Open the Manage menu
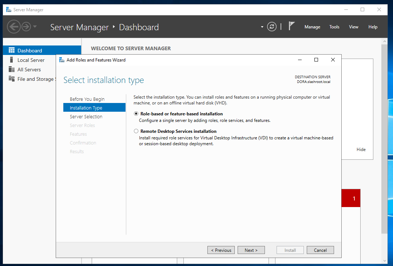Screen dimensions: 393x266 point(312,27)
